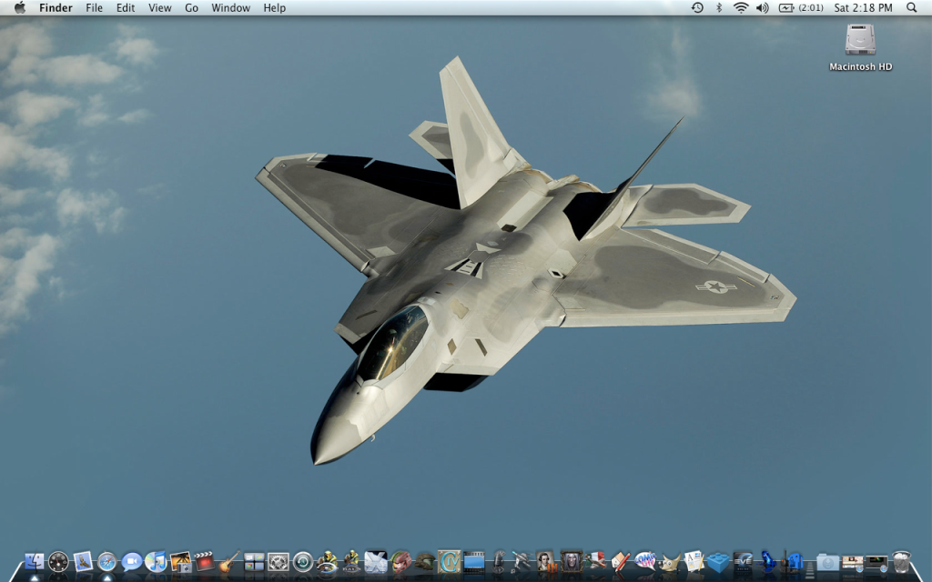Open iTunes in the dock
The image size is (932, 582).
point(156,562)
